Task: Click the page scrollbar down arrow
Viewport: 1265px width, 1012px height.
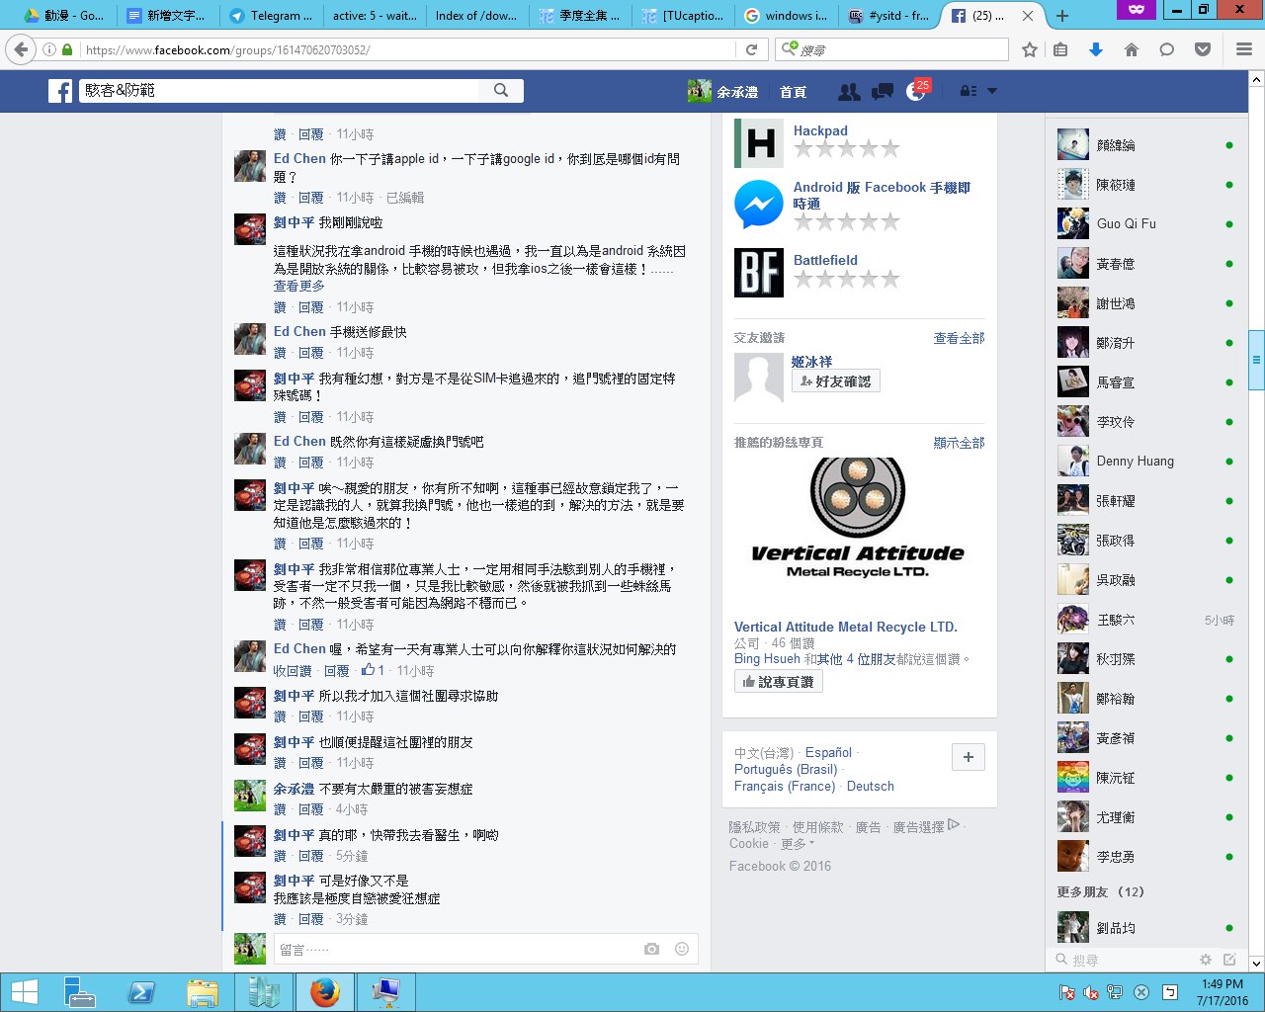Action: [1257, 964]
